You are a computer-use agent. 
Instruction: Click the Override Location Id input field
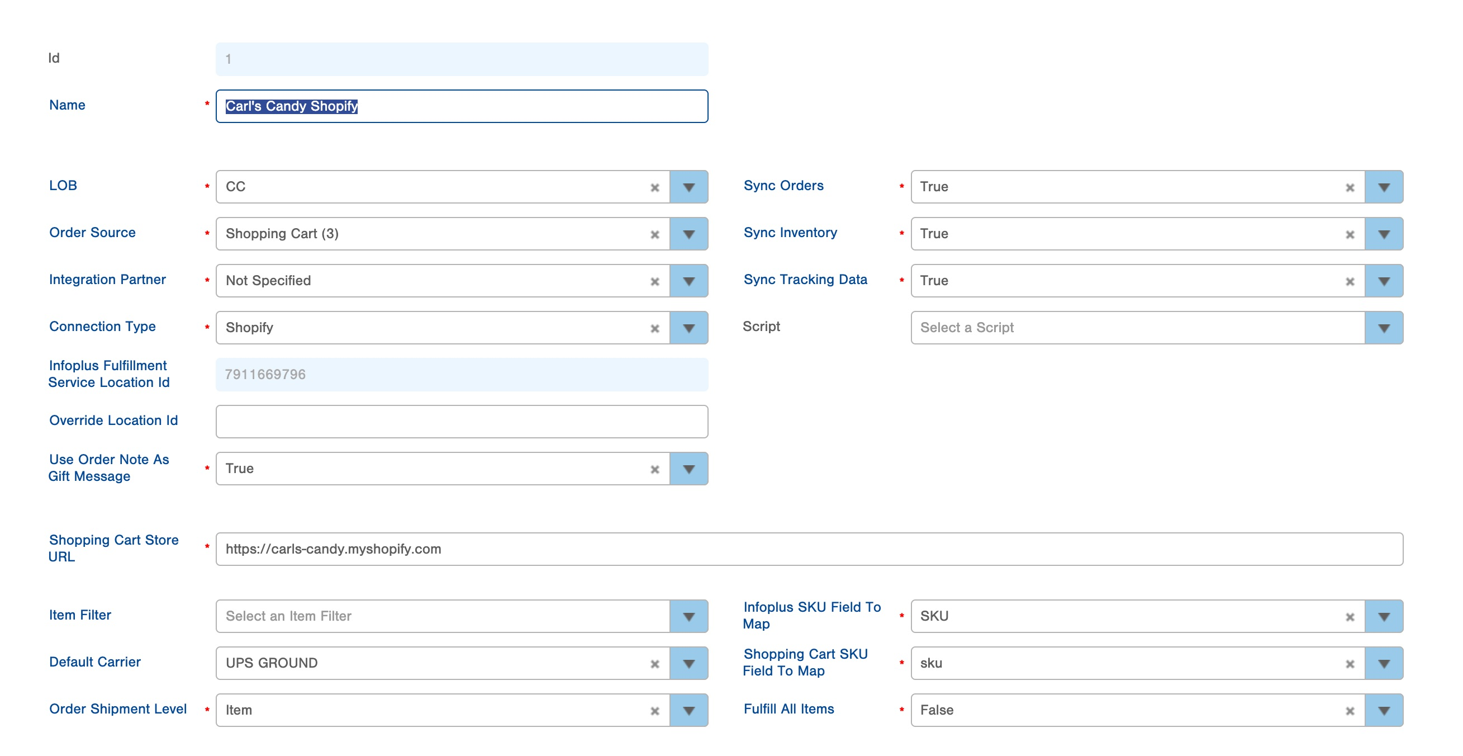(461, 422)
